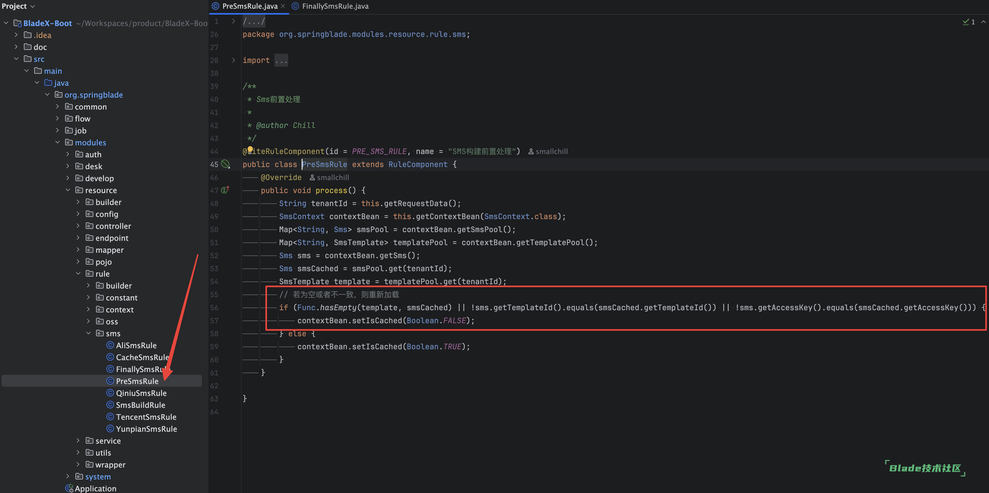Click the smallchill author hint beside @Override

coord(329,178)
